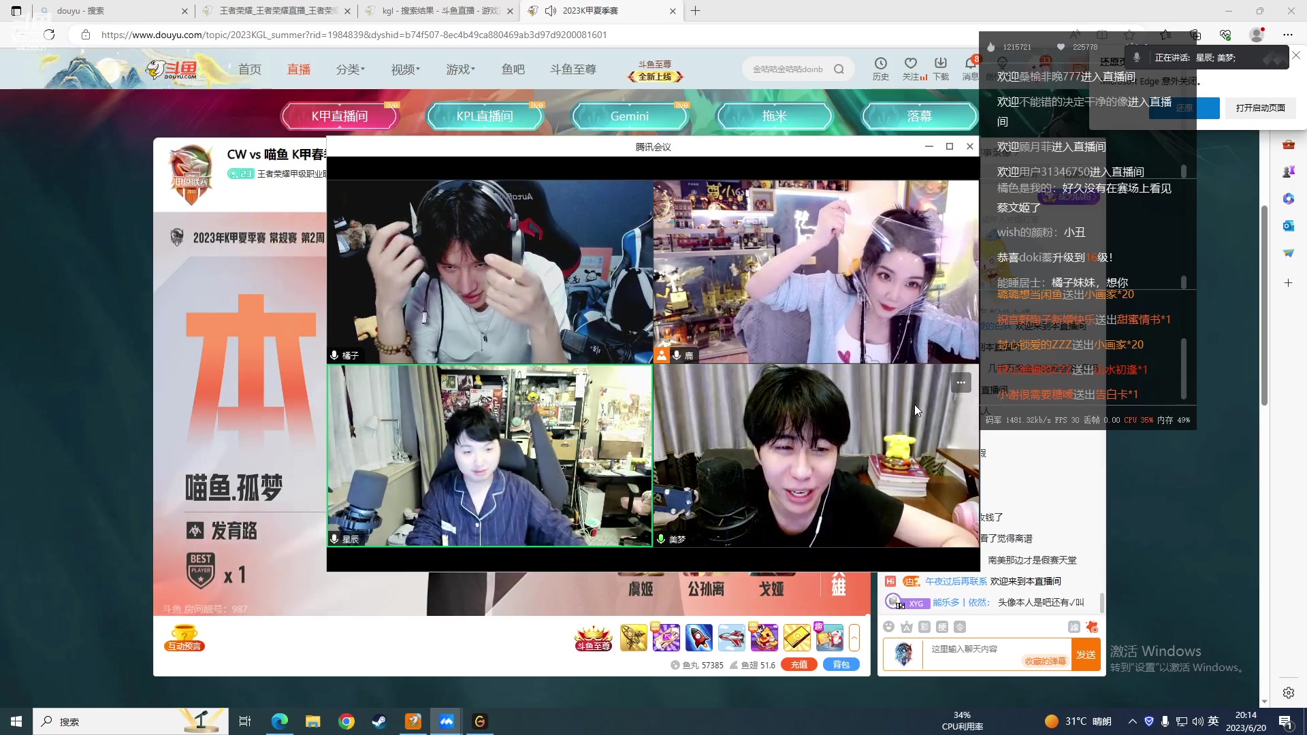
Task: Open Steam from the taskbar
Action: point(379,721)
